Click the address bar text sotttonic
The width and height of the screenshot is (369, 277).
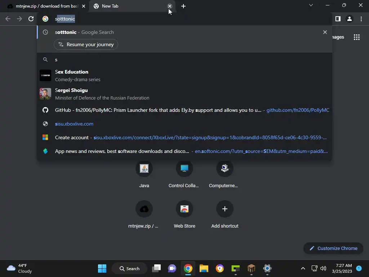pyautogui.click(x=65, y=19)
